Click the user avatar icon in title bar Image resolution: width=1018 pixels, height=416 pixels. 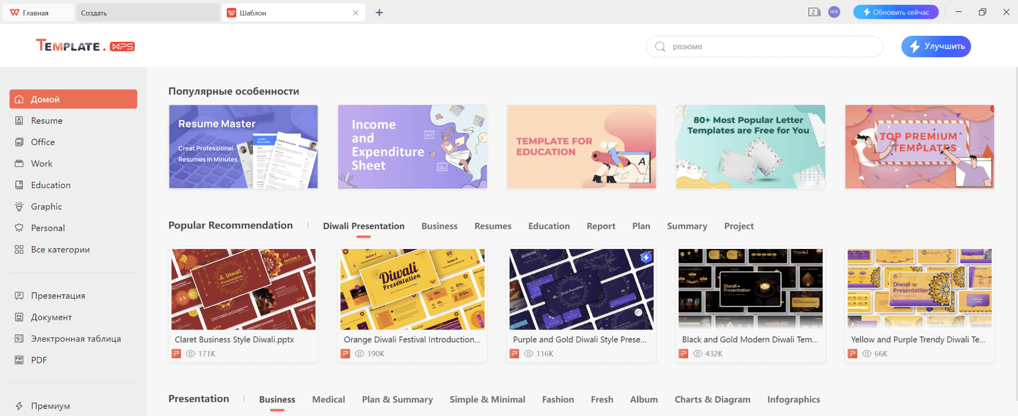[x=834, y=12]
